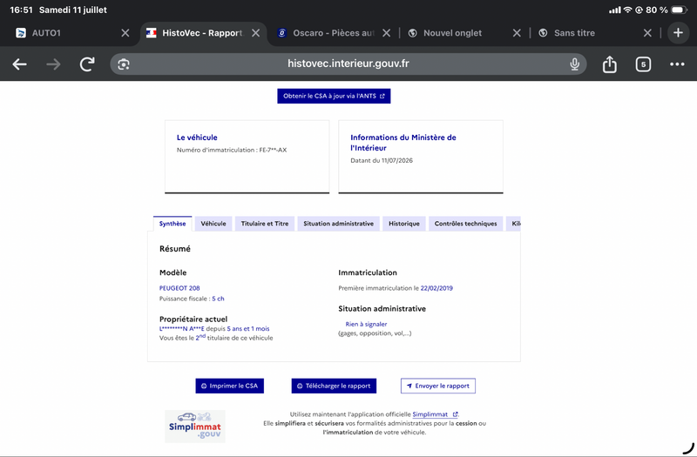The image size is (697, 457).
Task: Reload the HistoVec page
Action: [88, 64]
